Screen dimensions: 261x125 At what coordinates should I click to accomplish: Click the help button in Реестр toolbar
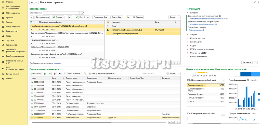coord(179,73)
